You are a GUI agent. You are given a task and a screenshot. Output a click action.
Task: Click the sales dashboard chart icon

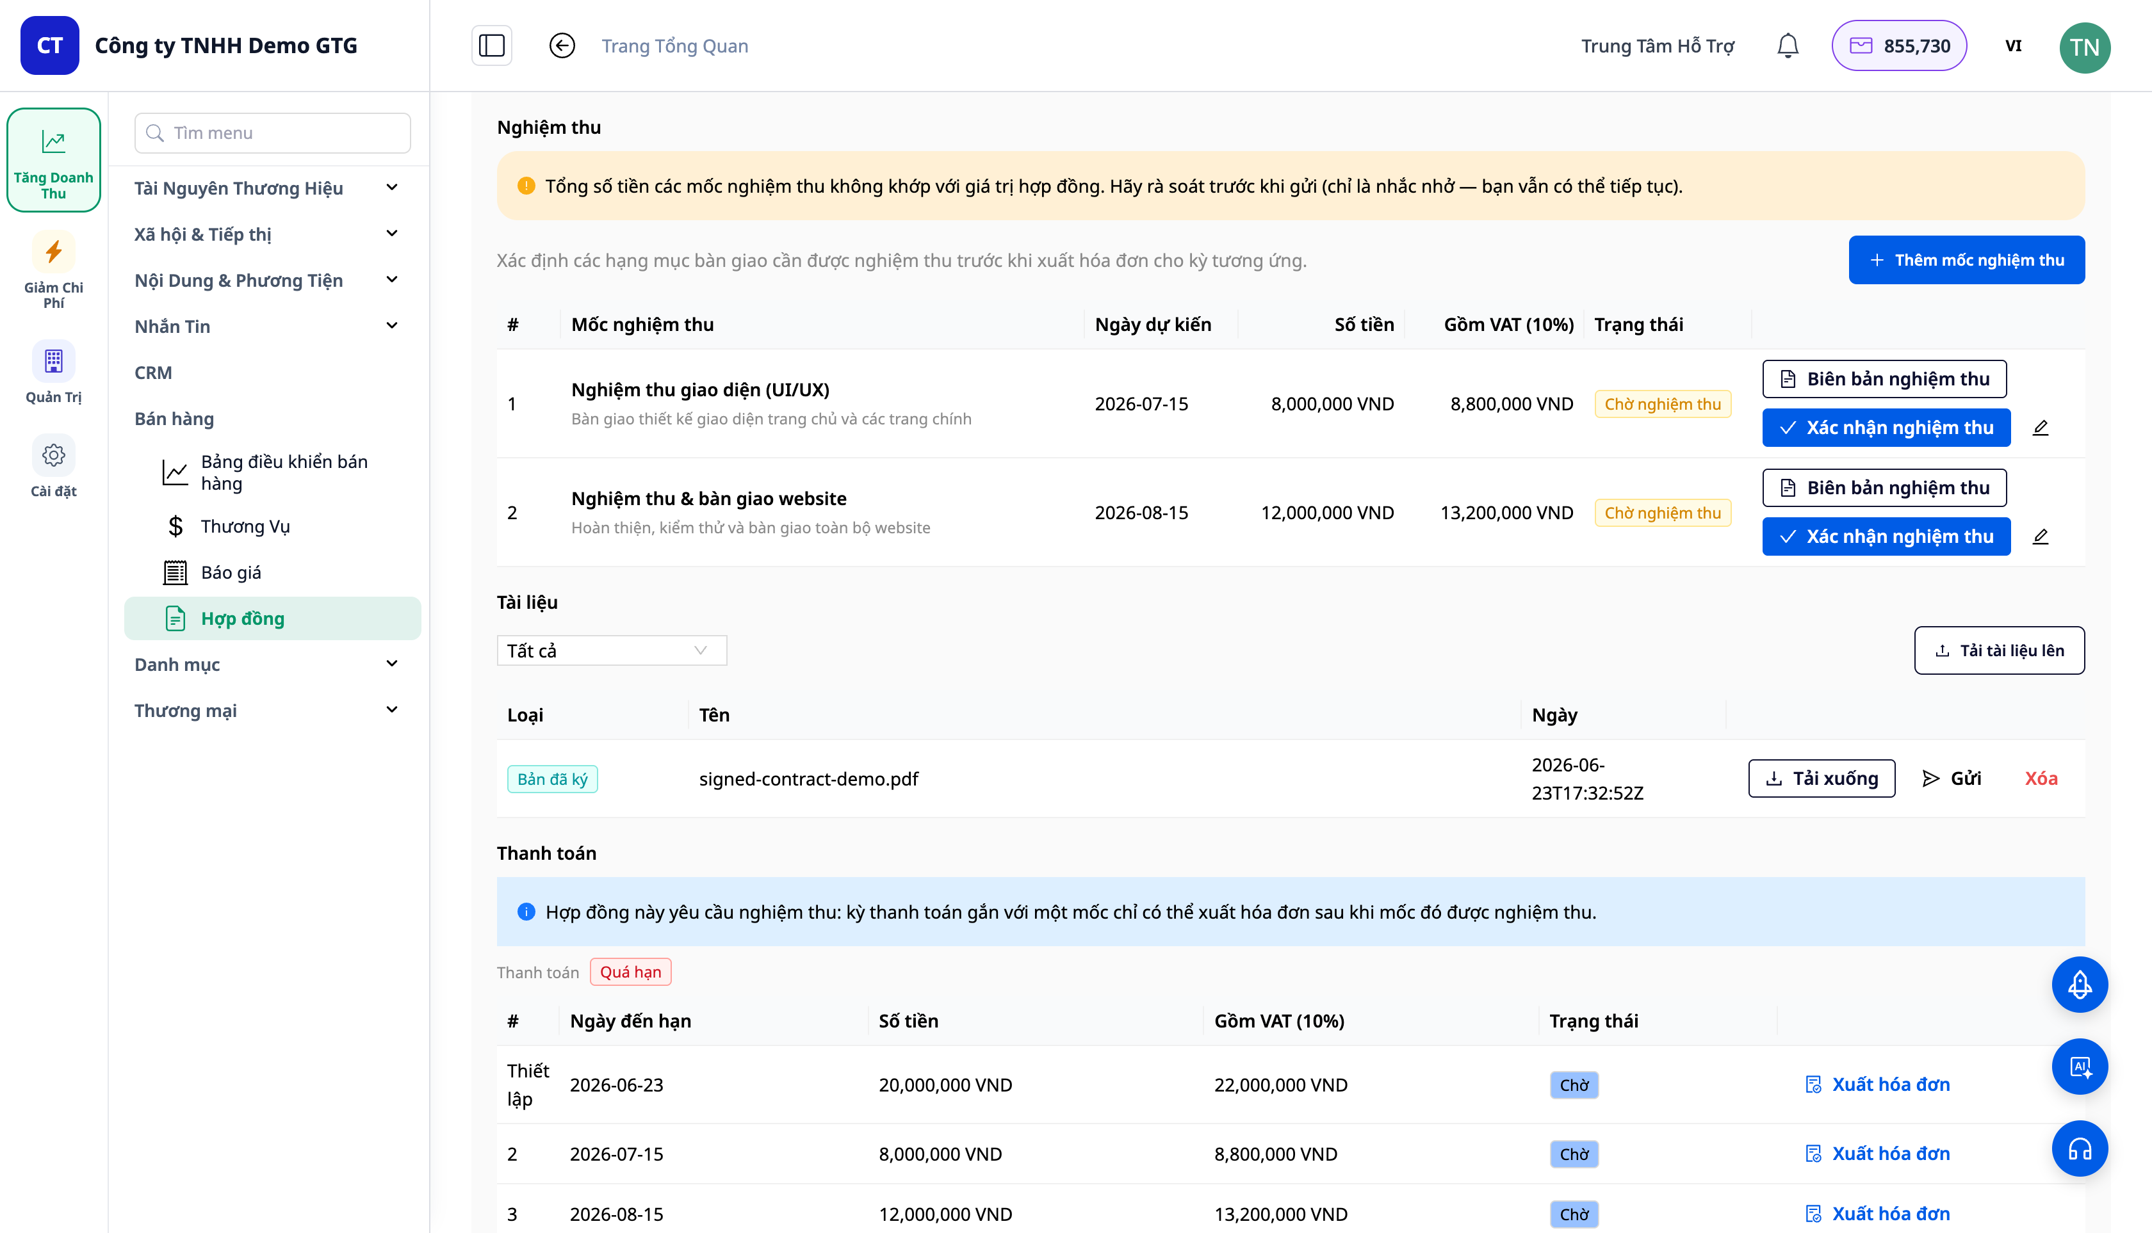(x=175, y=472)
